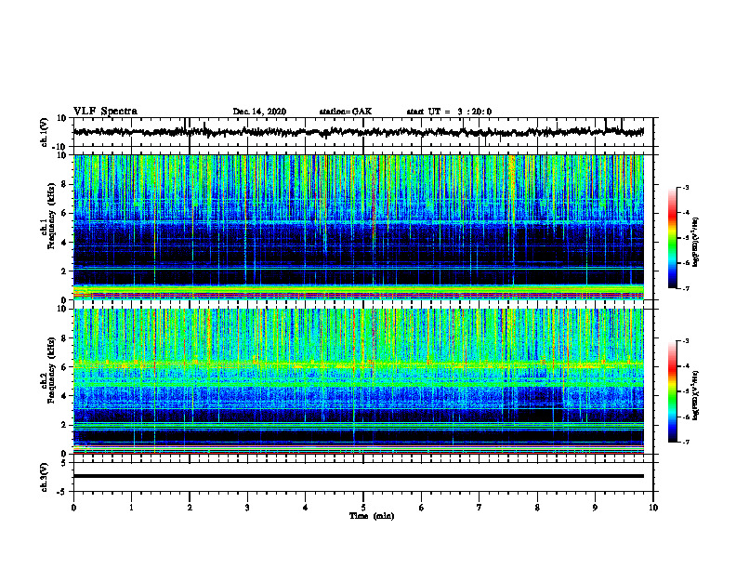Click the log(PSD) units label beside ch.1 color bar
The width and height of the screenshot is (736, 569).
tap(696, 242)
